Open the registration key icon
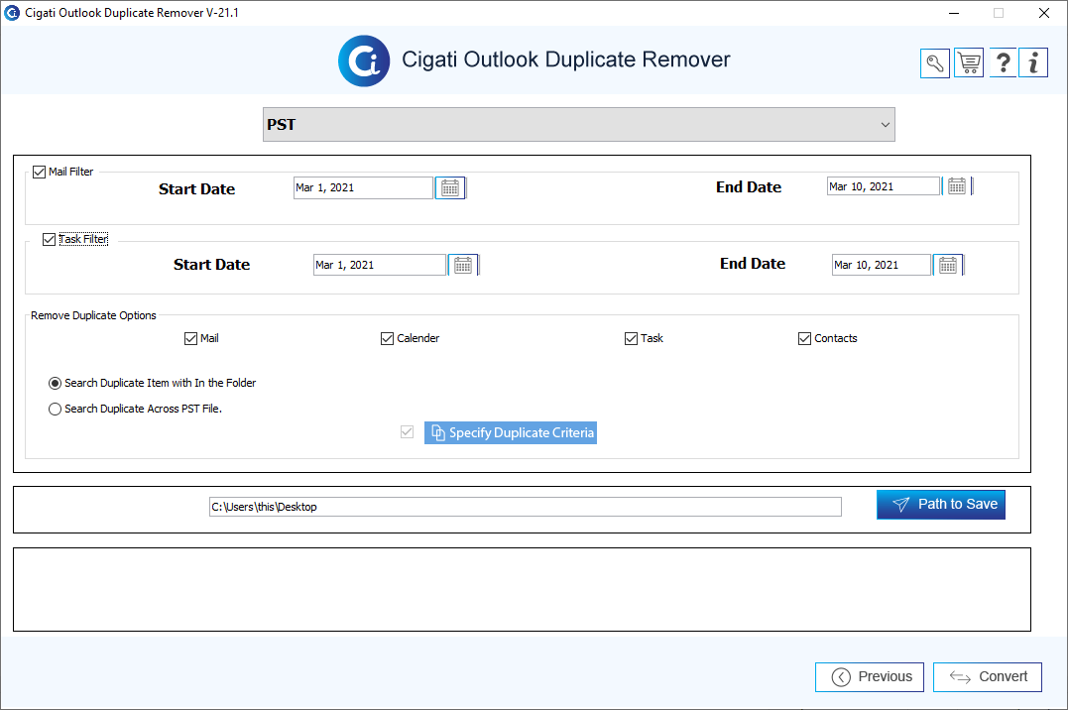Image resolution: width=1068 pixels, height=710 pixels. click(x=934, y=63)
